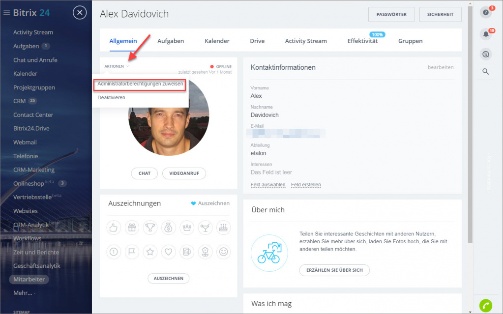The image size is (503, 314).
Task: Pick the flower award badge
Action: click(x=206, y=252)
